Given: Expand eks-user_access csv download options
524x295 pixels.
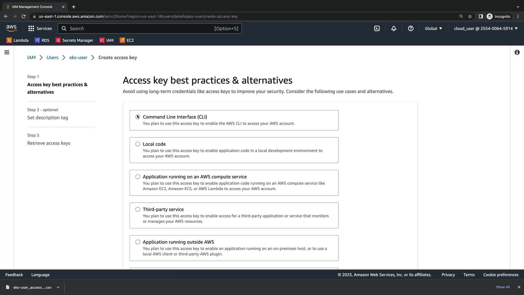Looking at the screenshot, I should click(x=58, y=287).
